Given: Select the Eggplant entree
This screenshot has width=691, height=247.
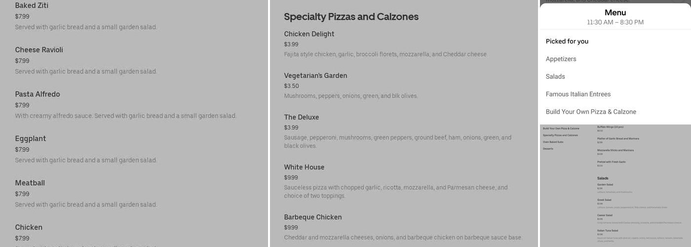Looking at the screenshot, I should (31, 139).
